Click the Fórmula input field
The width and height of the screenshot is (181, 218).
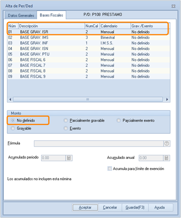pyautogui.click(x=99, y=143)
